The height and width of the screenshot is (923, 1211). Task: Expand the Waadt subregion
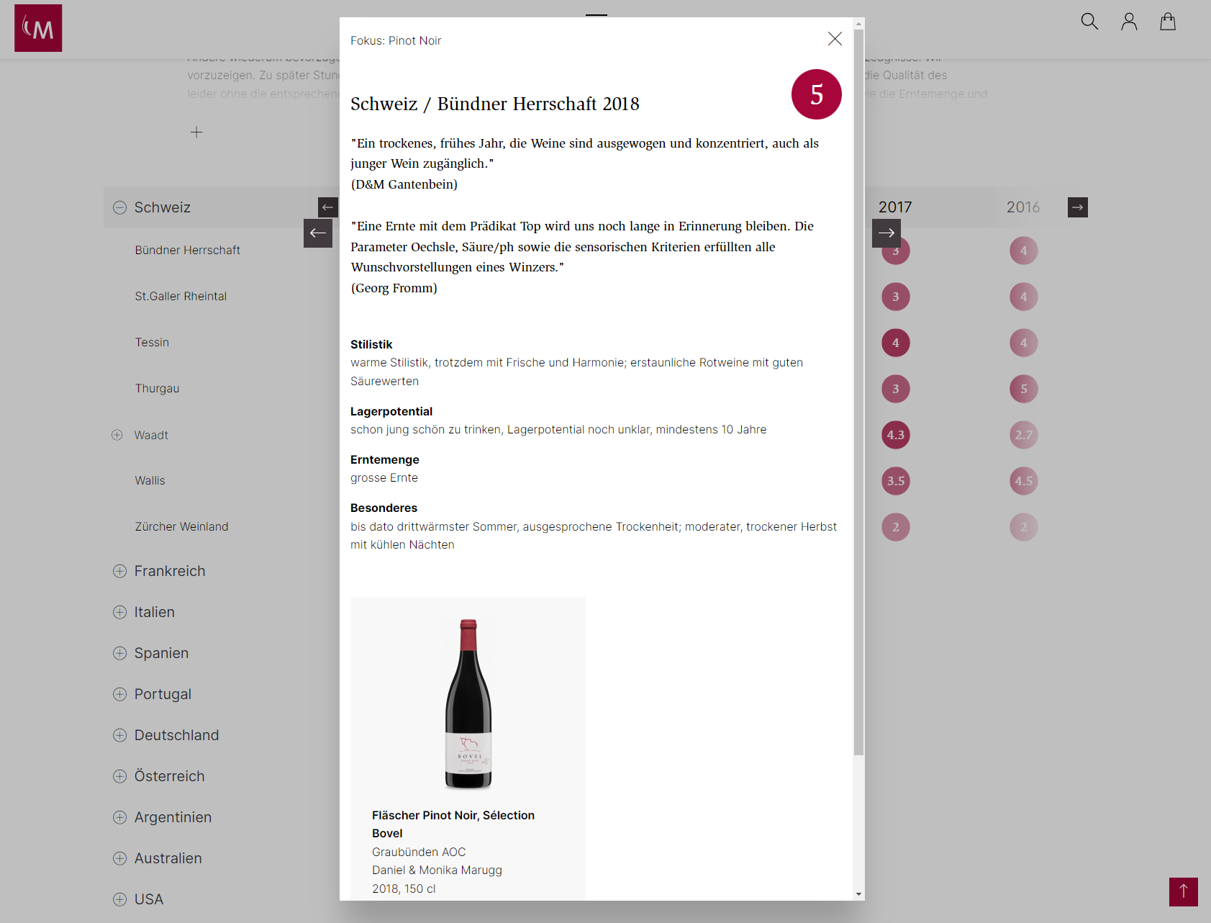117,435
